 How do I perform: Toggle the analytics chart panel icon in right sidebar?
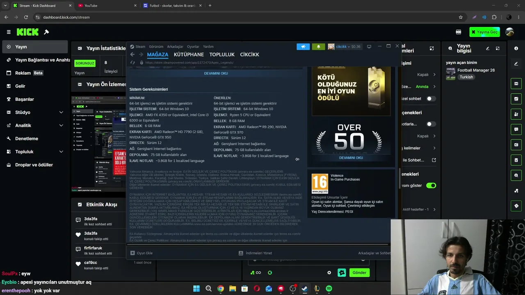tap(516, 99)
